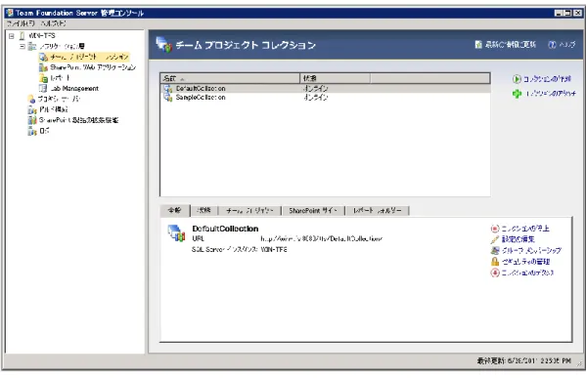Click the padlock security icon
Screen dimensions: 586x378
click(x=495, y=262)
